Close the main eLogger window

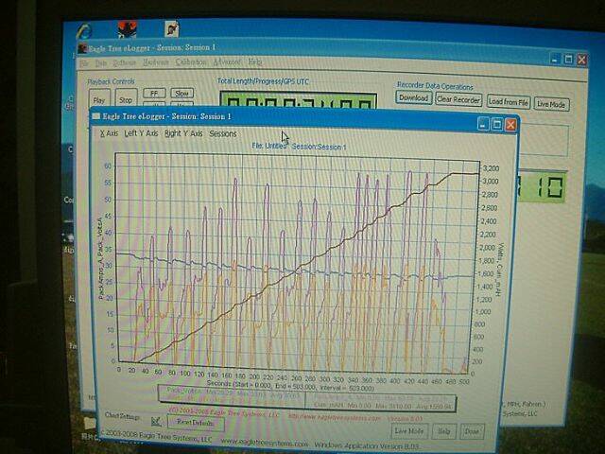pyautogui.click(x=582, y=60)
